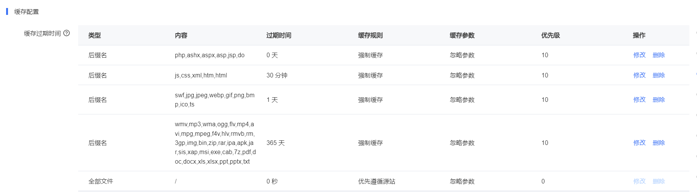Delete the js,css,xml,htm,html cache rule

pos(658,75)
